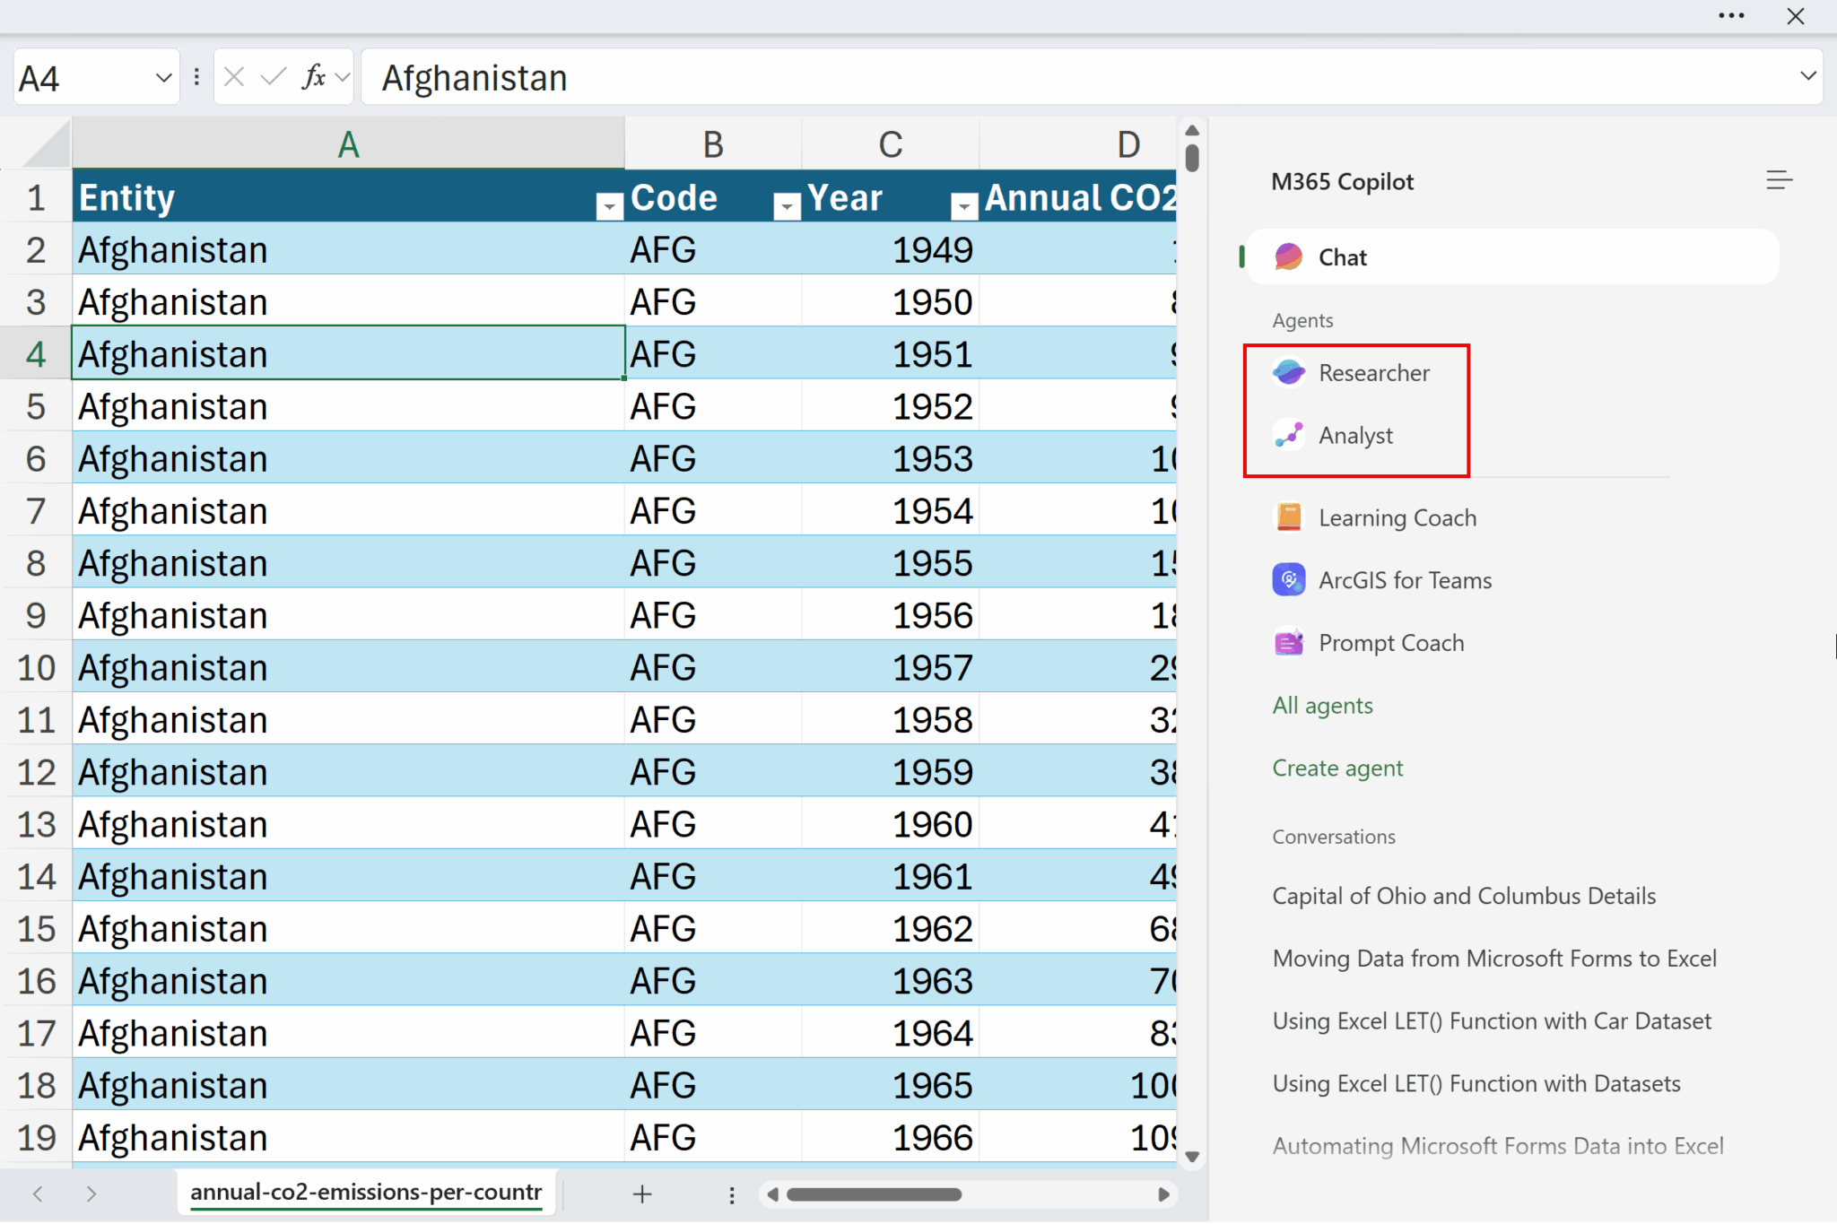
Task: Open the Analyst agent icon
Action: tap(1289, 435)
